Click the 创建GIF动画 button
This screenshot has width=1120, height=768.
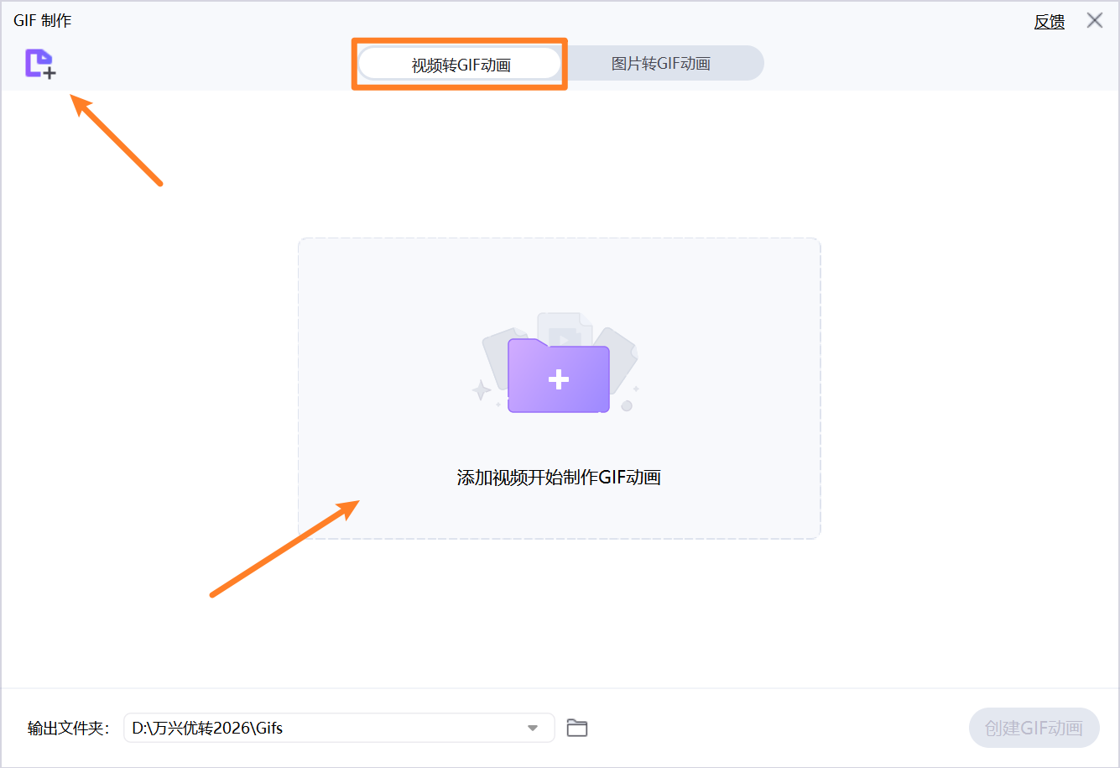tap(1034, 728)
